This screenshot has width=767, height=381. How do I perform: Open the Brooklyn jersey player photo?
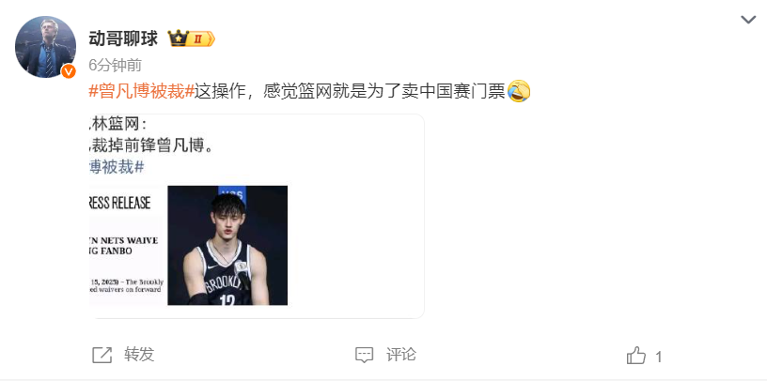coord(227,245)
